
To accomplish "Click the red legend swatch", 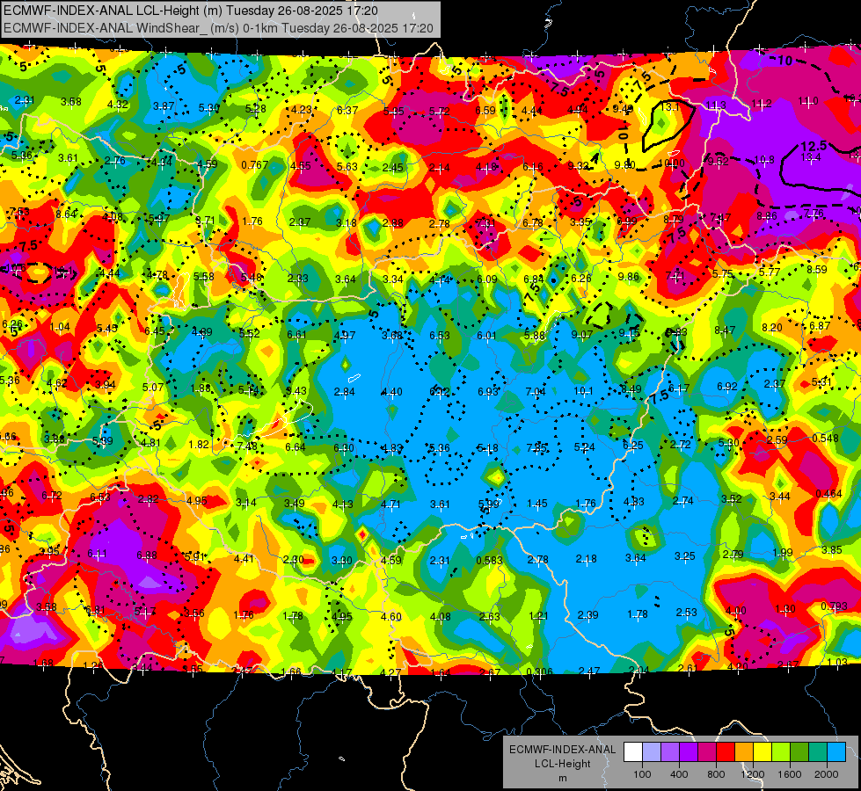I will pyautogui.click(x=726, y=751).
